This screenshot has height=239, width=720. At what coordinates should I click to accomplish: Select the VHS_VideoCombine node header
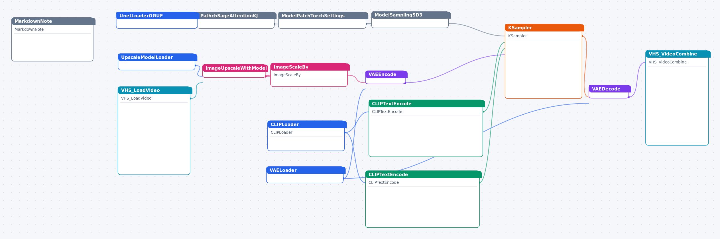pos(678,54)
